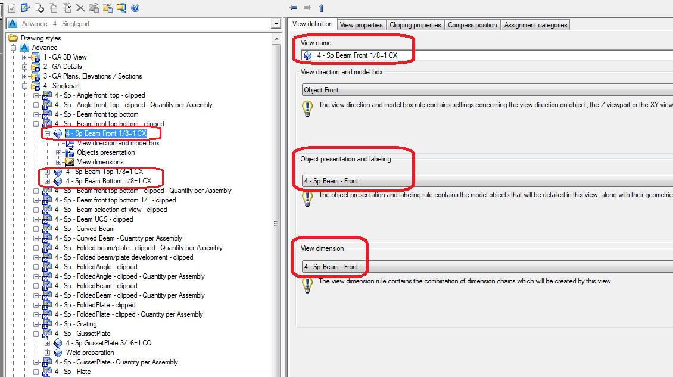Click the edit-with-pencil toolbar icon

(26, 8)
